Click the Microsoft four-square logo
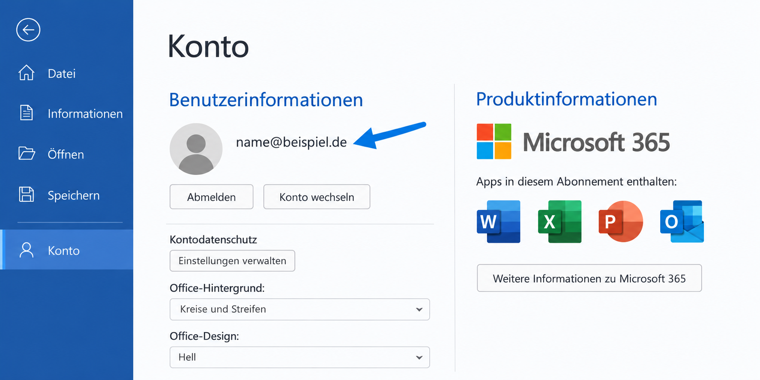The image size is (760, 380). coord(494,141)
